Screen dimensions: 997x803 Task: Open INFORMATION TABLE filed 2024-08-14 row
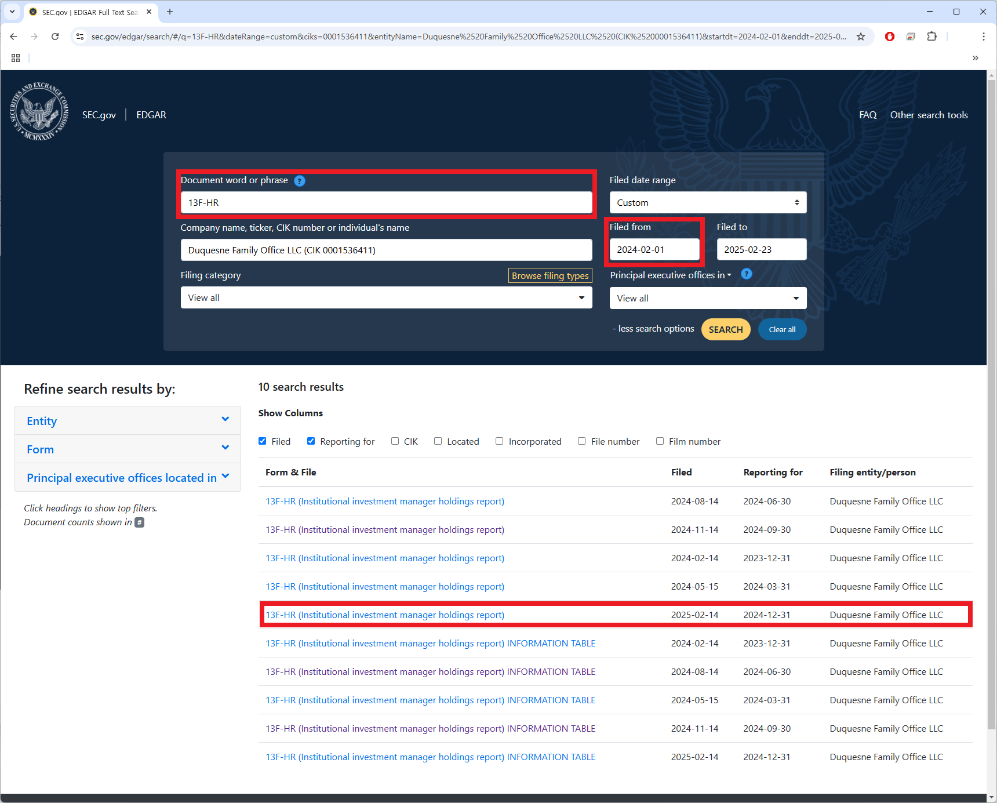431,671
